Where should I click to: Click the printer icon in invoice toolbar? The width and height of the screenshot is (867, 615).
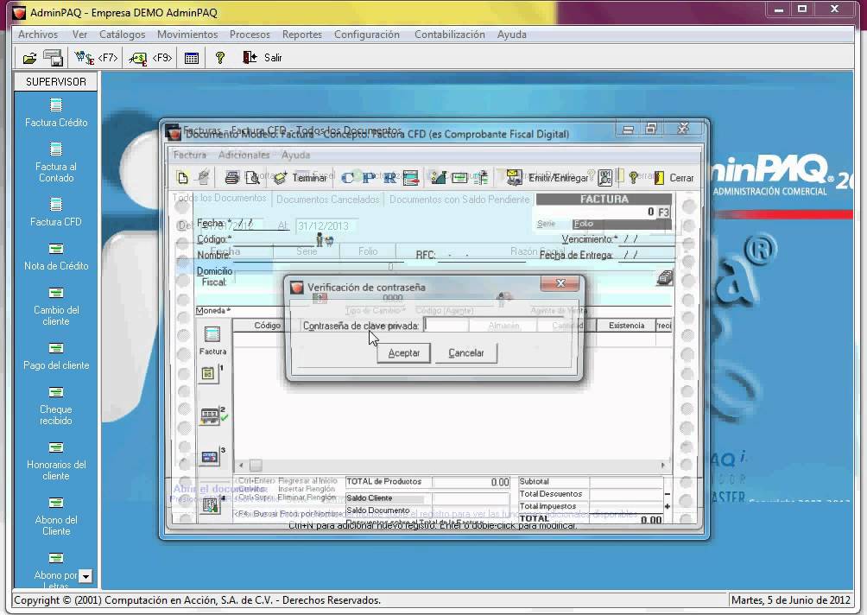[x=231, y=178]
